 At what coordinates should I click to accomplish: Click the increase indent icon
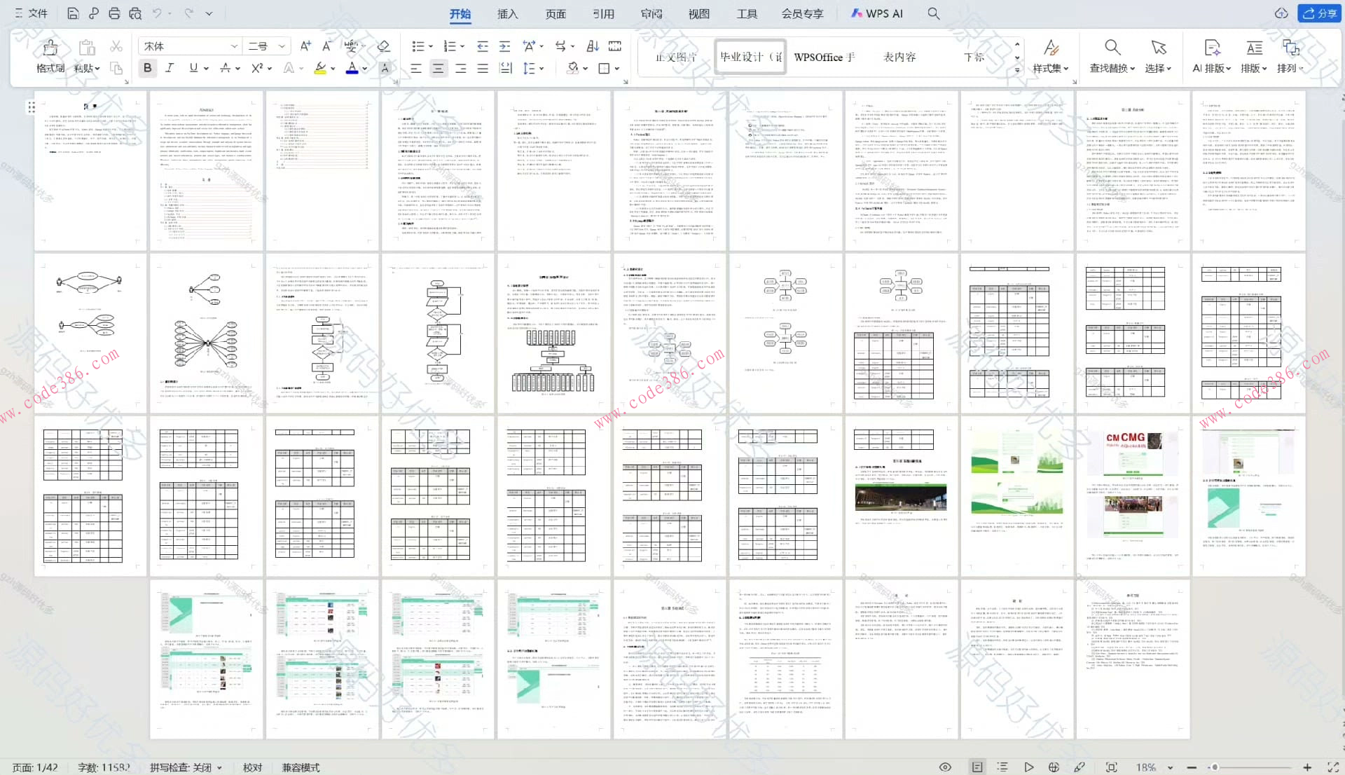click(504, 46)
